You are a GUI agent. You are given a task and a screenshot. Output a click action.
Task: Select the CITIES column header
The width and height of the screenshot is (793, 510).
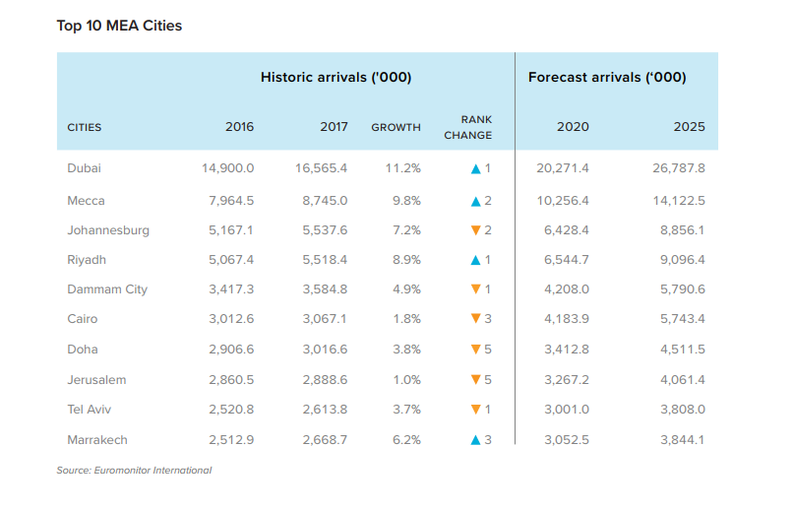[x=85, y=128]
